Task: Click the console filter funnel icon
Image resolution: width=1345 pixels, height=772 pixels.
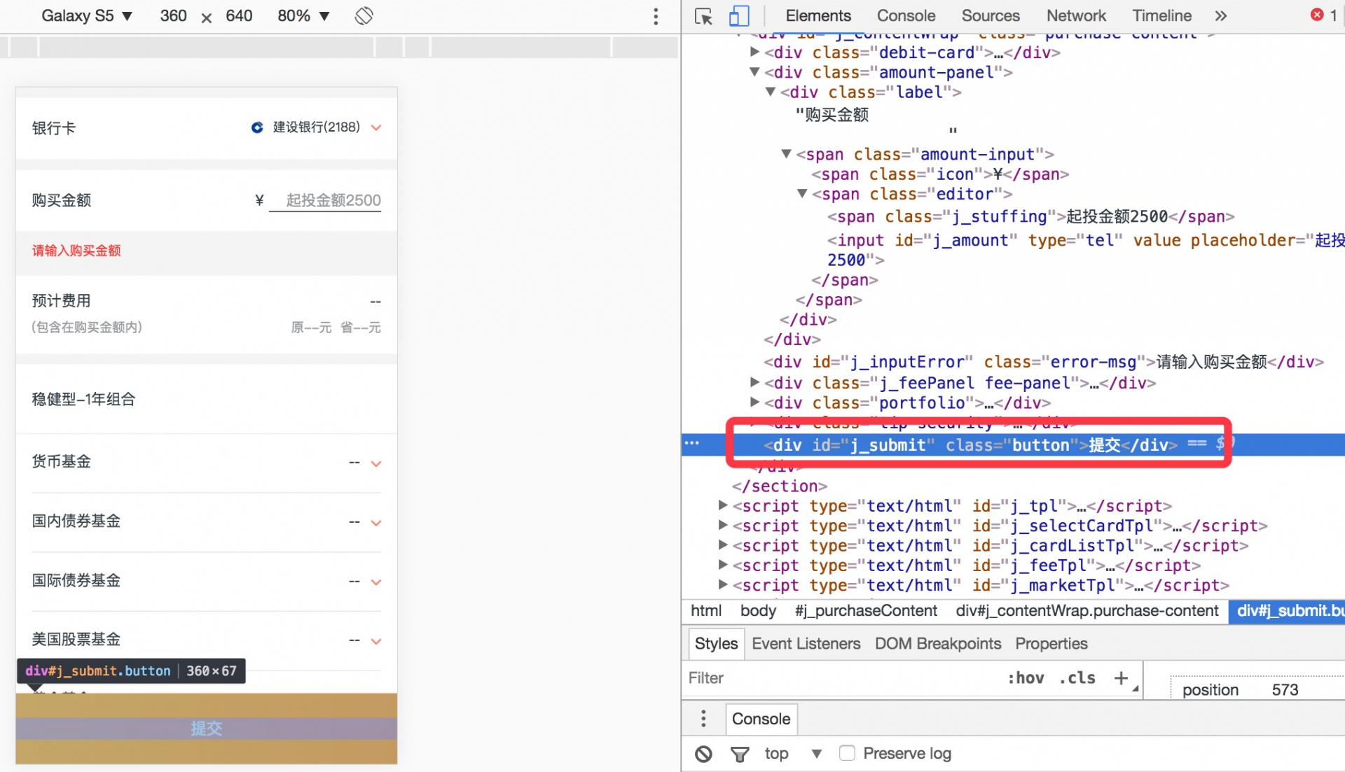Action: tap(740, 754)
